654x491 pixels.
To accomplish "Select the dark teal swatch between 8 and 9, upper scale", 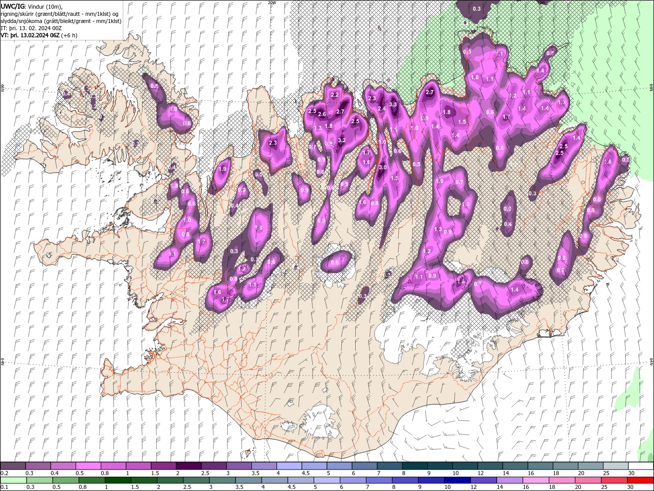I will click(415, 466).
